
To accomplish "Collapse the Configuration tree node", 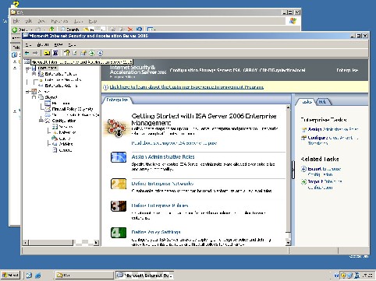I will tap(41, 121).
